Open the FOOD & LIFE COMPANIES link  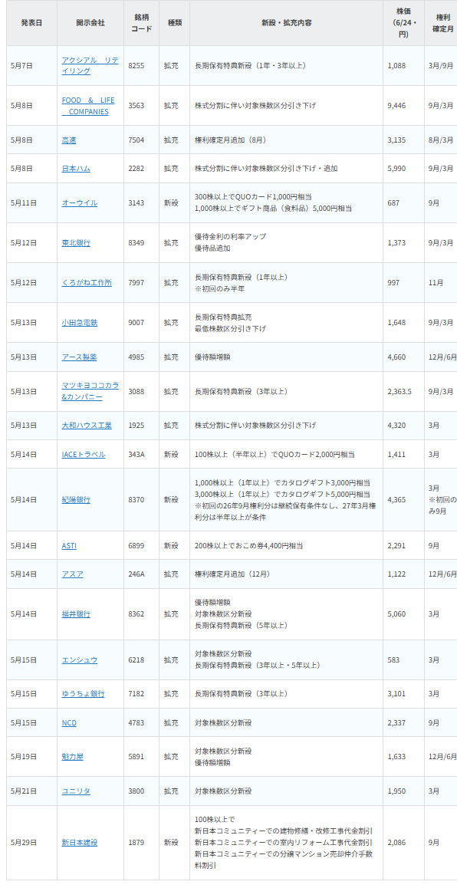pos(87,105)
